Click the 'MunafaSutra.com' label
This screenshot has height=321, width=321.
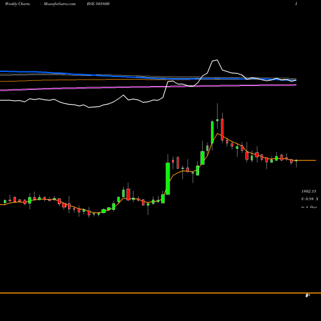pos(60,4)
